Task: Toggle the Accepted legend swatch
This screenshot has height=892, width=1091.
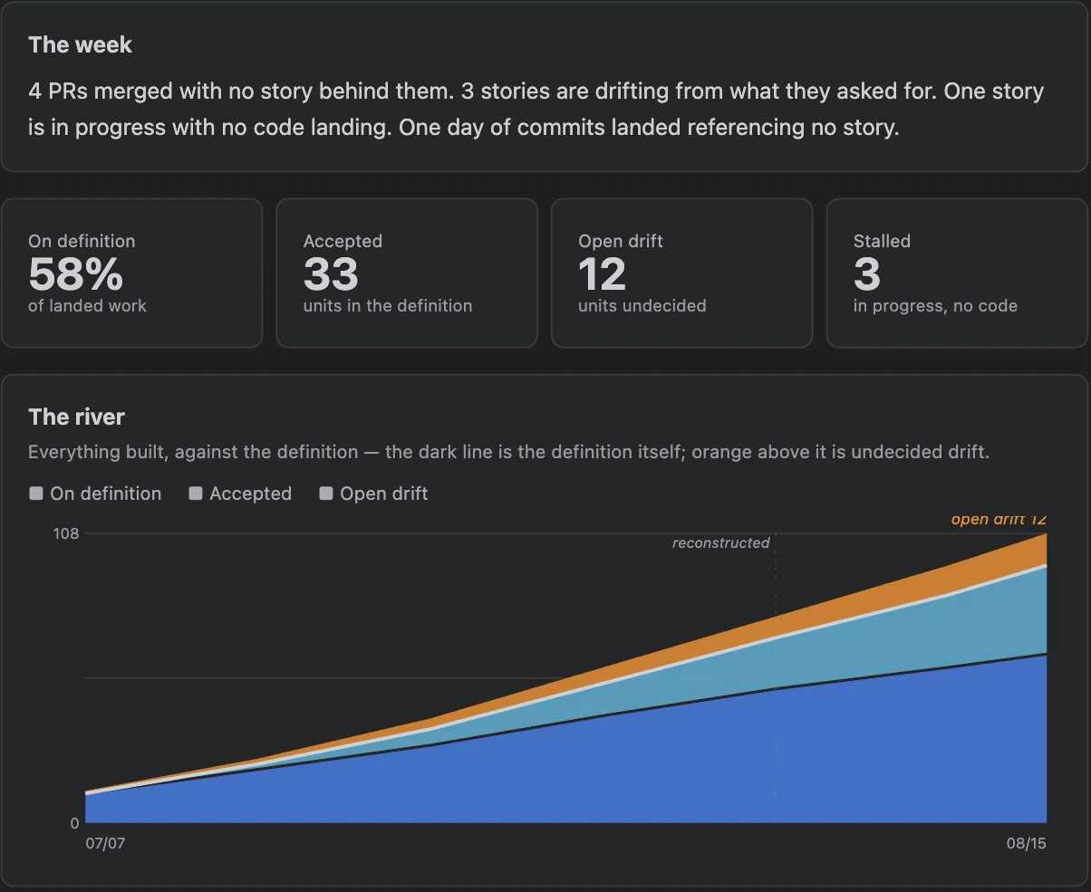Action: point(196,494)
